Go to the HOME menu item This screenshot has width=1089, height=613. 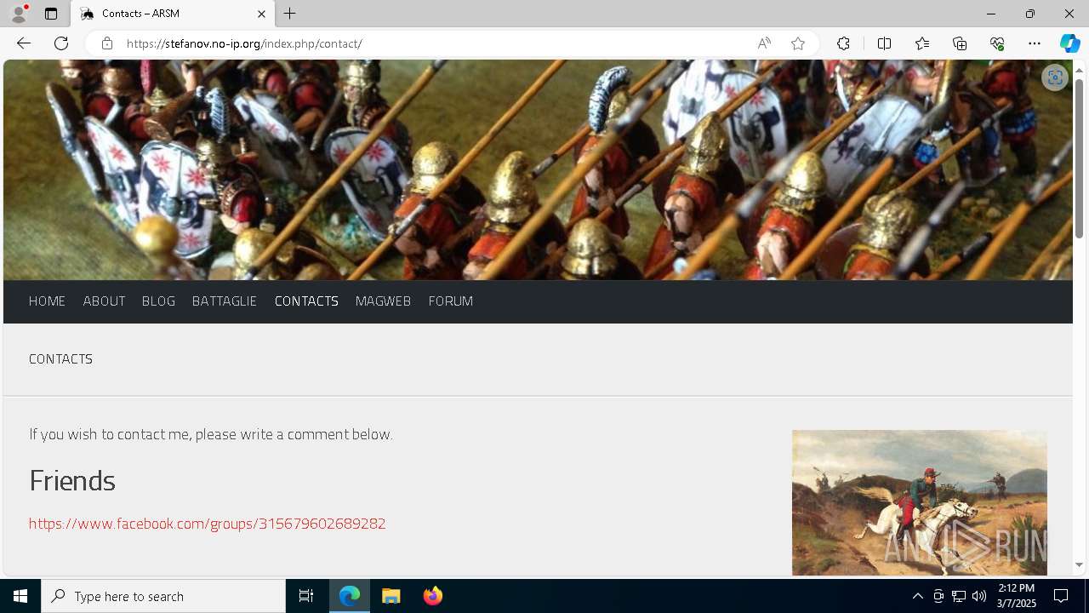point(47,301)
